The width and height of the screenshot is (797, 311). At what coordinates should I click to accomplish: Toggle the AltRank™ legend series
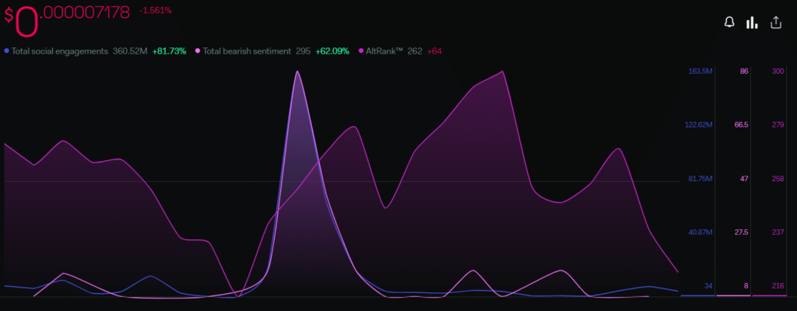point(385,51)
